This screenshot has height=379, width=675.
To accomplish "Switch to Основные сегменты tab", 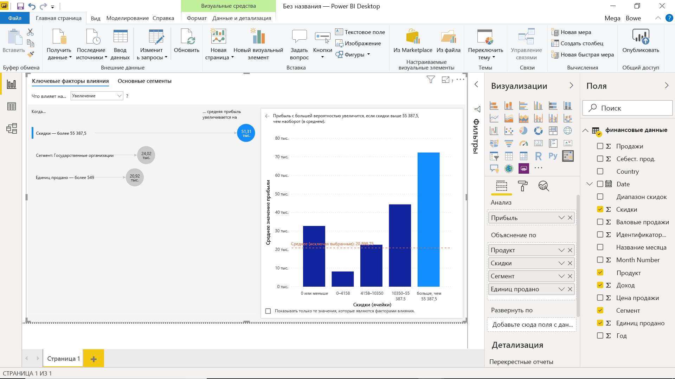I will 144,81.
